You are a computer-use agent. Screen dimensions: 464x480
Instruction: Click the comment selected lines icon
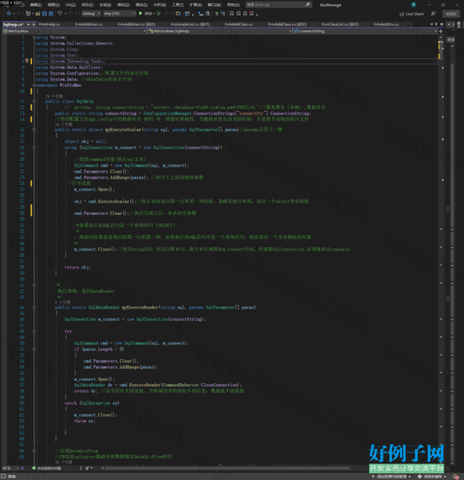click(216, 13)
